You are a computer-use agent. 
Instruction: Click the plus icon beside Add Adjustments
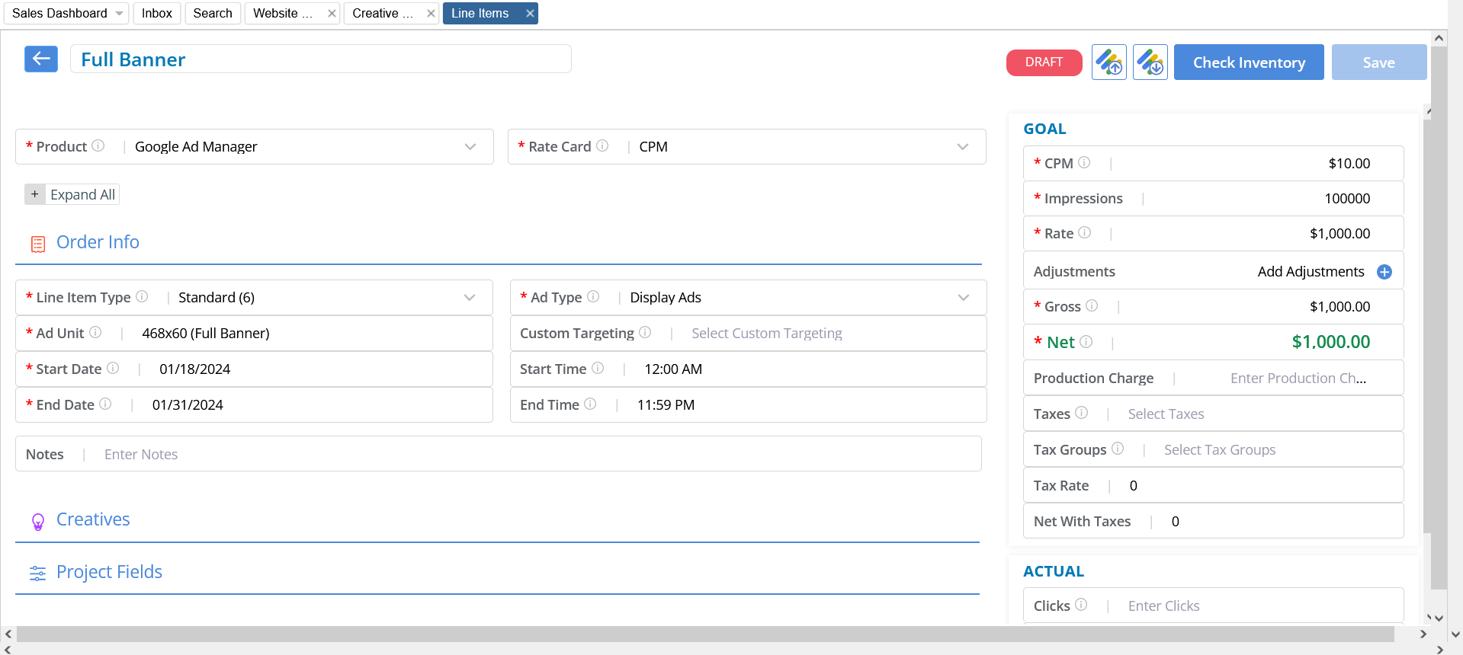click(1384, 272)
